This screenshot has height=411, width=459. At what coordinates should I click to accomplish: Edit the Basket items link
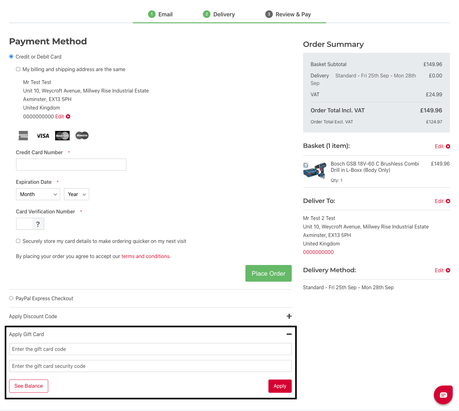click(x=439, y=146)
